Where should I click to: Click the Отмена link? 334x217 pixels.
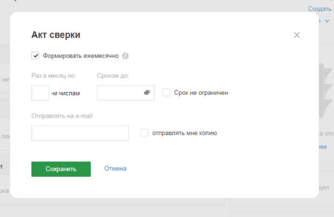pos(115,169)
